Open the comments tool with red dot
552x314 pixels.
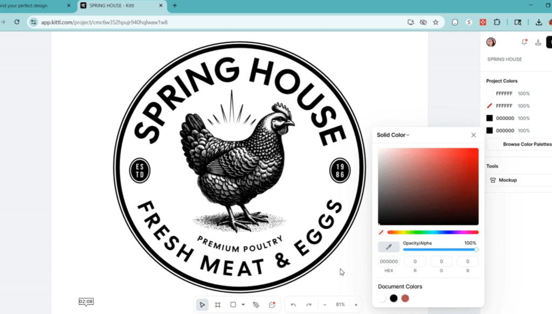pyautogui.click(x=272, y=305)
